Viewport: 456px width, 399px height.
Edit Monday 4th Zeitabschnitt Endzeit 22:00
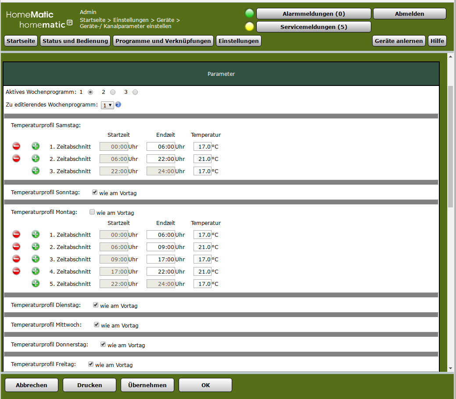pyautogui.click(x=161, y=271)
